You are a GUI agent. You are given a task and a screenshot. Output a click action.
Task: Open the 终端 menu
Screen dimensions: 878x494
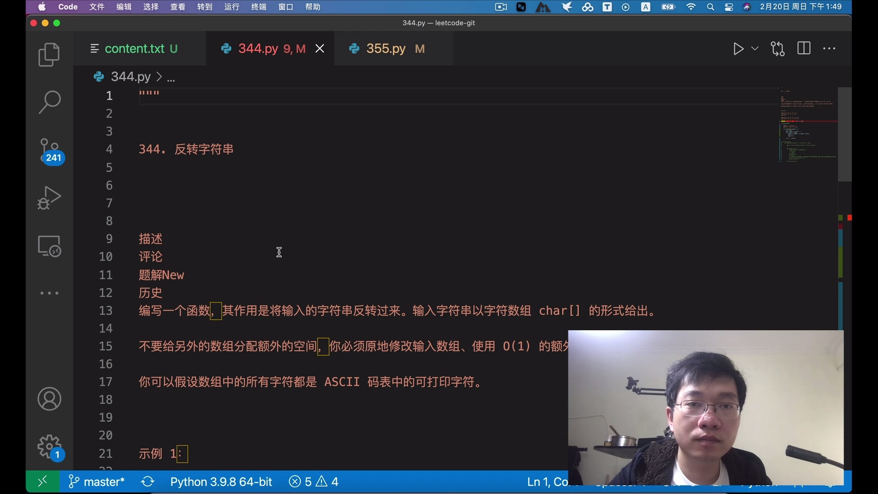[x=258, y=7]
